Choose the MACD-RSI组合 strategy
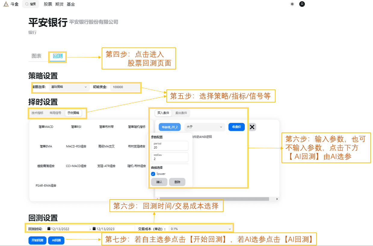 tap(76, 146)
